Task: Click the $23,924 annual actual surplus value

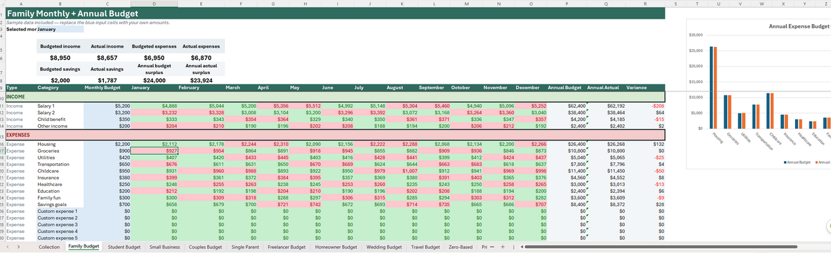Action: click(x=201, y=80)
